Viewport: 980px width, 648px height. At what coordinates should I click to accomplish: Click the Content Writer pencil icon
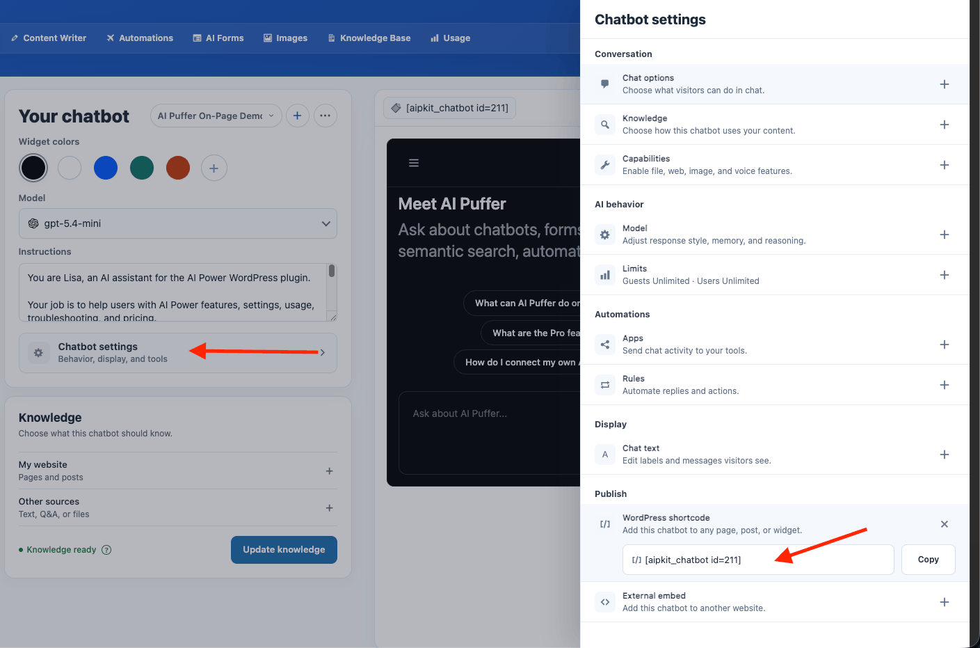pyautogui.click(x=15, y=38)
